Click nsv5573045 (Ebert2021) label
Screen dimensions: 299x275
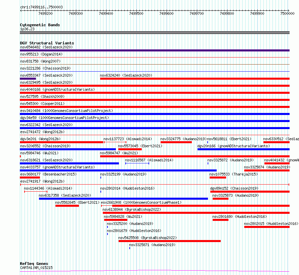[140, 146]
